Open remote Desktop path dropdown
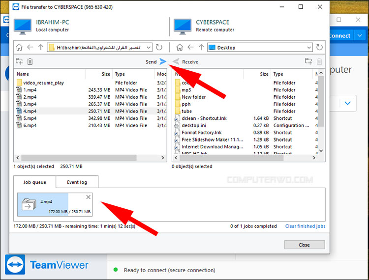 [309, 48]
